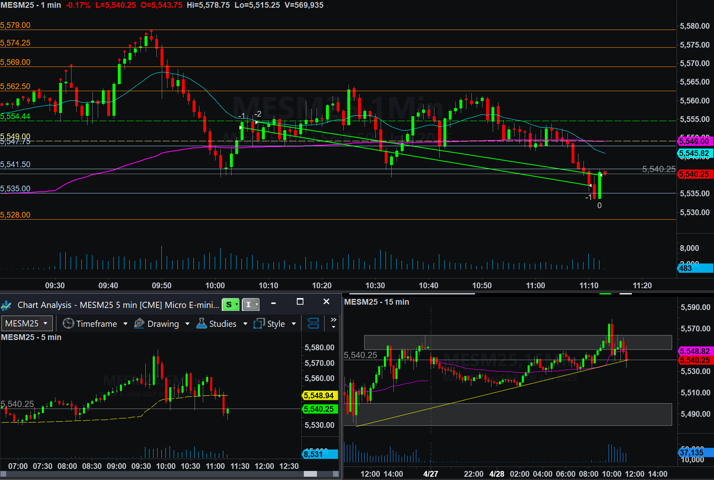Expand the arrow next to Style
This screenshot has width=714, height=480.
tap(294, 324)
